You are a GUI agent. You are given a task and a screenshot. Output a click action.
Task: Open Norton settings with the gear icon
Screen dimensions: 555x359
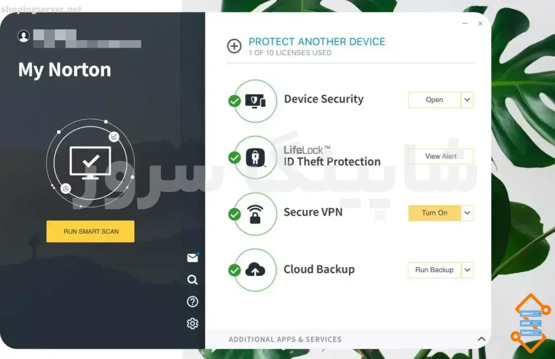[192, 323]
